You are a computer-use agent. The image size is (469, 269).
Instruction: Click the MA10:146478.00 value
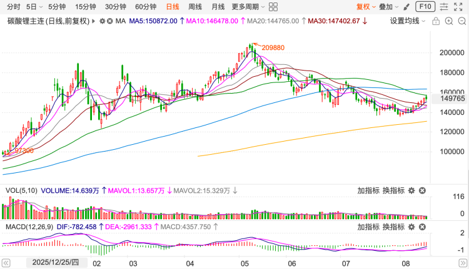(212, 21)
